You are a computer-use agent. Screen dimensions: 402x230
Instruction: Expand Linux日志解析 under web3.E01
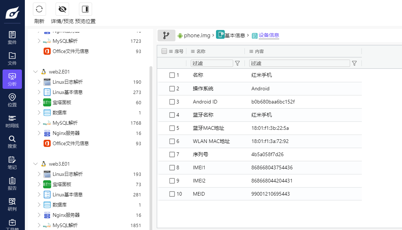[x=39, y=174]
